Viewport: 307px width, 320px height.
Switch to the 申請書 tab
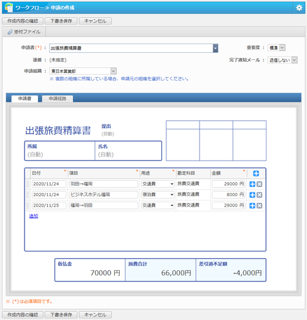pos(25,99)
